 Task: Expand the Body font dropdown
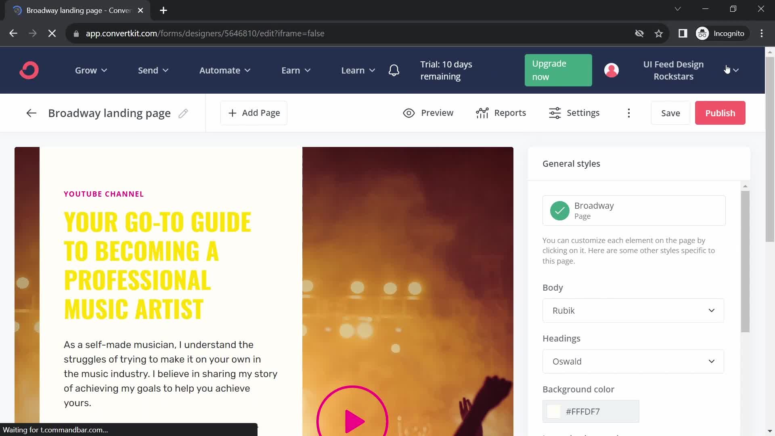click(633, 310)
